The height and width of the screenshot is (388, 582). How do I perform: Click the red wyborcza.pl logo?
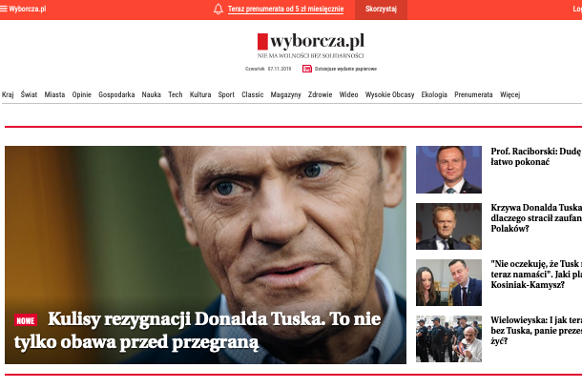[311, 42]
